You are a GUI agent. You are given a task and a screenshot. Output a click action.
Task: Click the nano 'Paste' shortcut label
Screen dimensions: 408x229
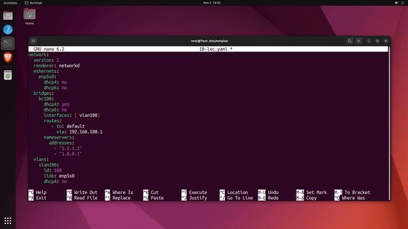point(157,198)
